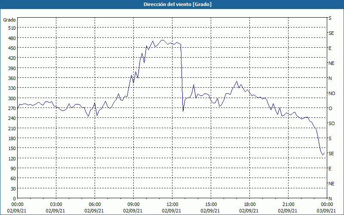Select the N compass label level with 0
The image size is (344, 215).
(x=330, y=199)
